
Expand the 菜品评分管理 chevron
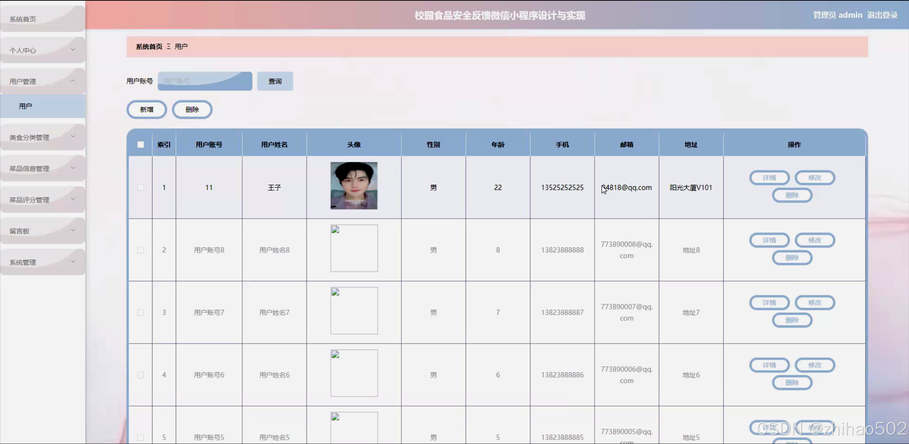73,199
